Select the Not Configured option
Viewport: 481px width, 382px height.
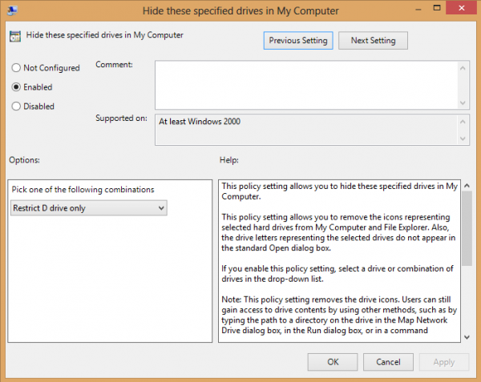pos(17,68)
